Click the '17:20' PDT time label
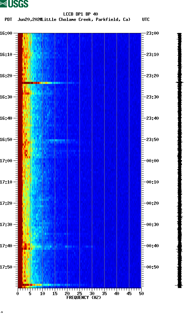Viewport: 195px width, 316px height. coord(6,203)
